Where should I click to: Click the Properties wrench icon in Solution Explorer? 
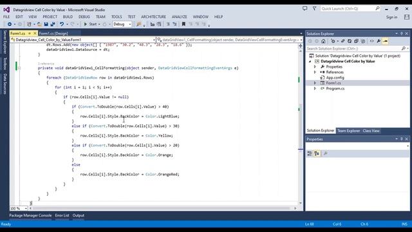point(379,41)
